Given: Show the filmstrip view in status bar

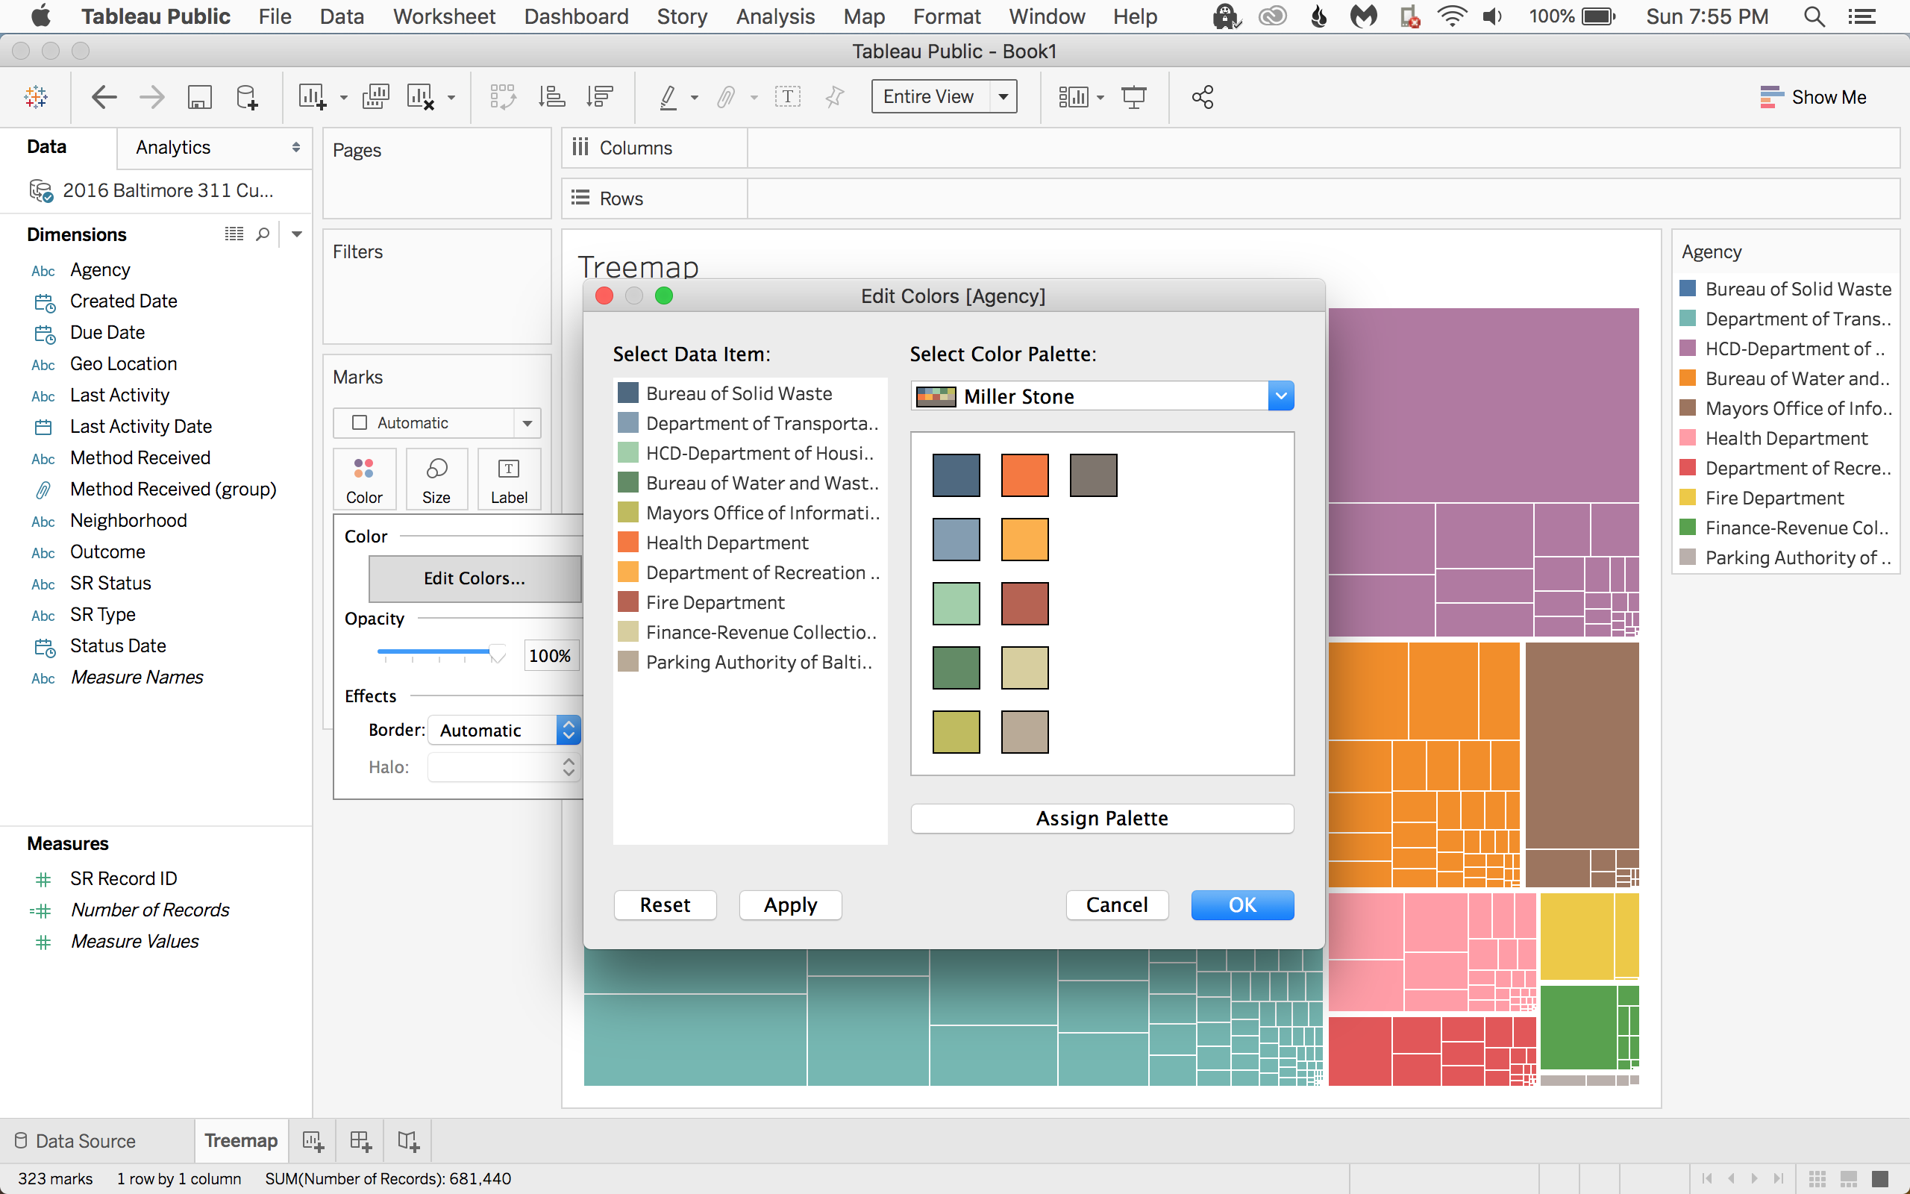Looking at the screenshot, I should click(x=1848, y=1179).
